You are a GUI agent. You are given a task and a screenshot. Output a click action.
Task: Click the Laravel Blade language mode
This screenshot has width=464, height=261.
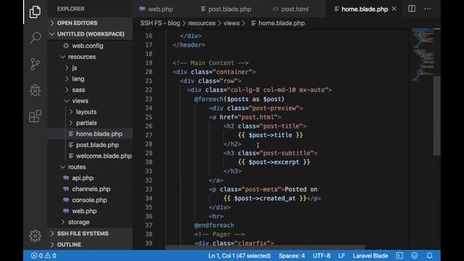[370, 256]
